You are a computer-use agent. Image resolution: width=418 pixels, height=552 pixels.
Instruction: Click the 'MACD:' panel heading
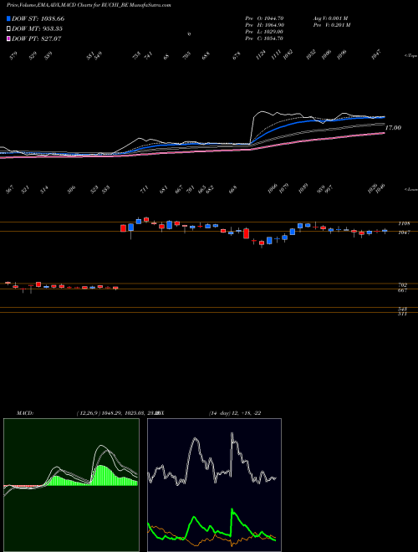coord(25,413)
